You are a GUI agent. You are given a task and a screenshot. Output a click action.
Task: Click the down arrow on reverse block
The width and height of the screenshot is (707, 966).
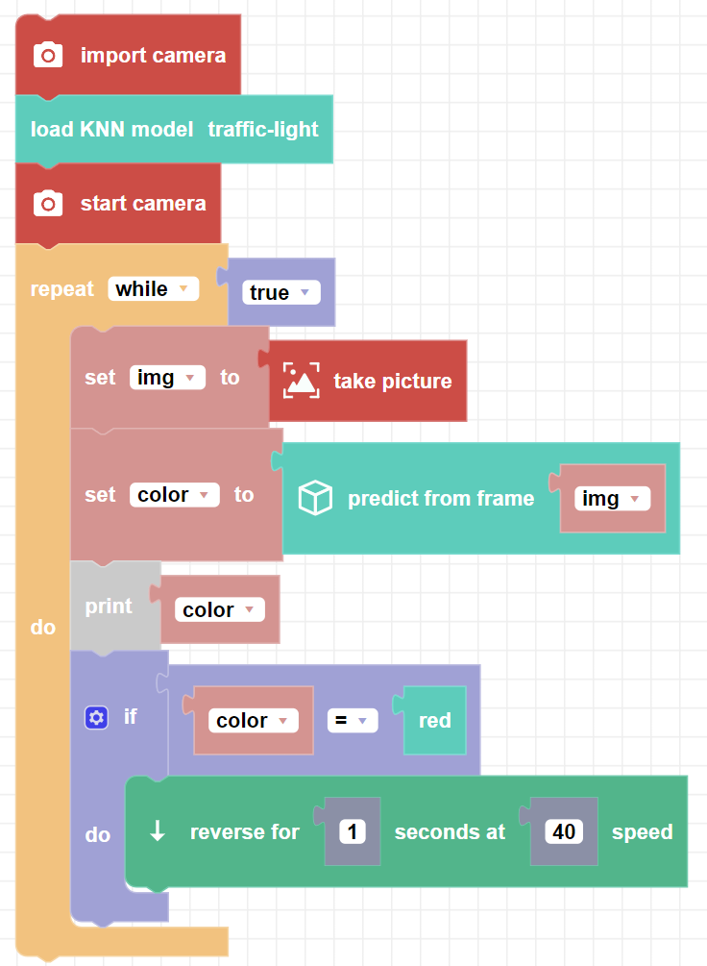[x=158, y=832]
